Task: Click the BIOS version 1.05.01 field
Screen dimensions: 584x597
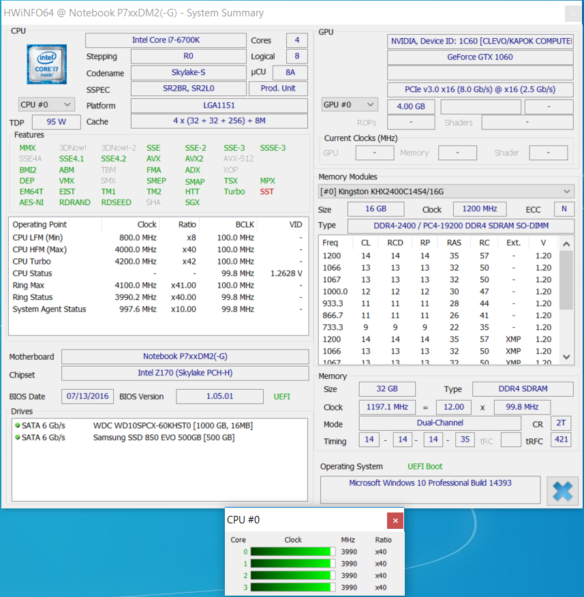Action: [219, 397]
